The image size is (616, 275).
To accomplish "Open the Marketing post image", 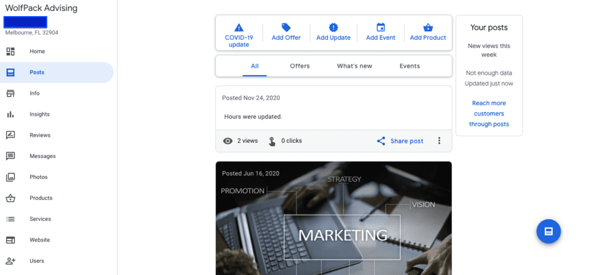I will pos(333,218).
